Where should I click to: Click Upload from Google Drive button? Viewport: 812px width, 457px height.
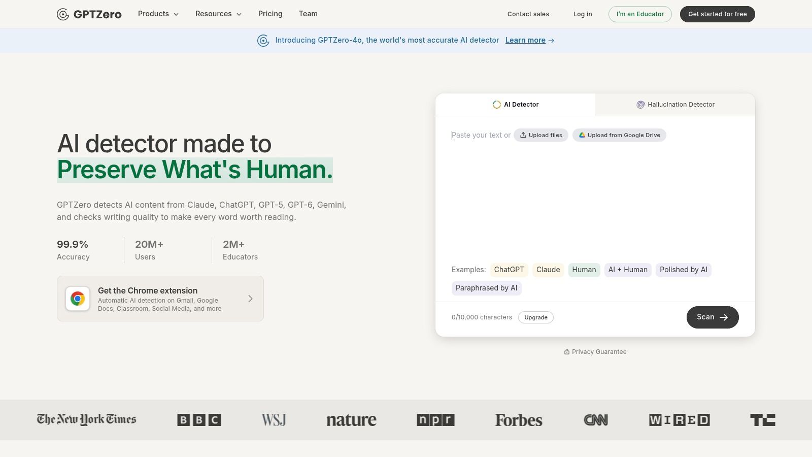coord(619,135)
